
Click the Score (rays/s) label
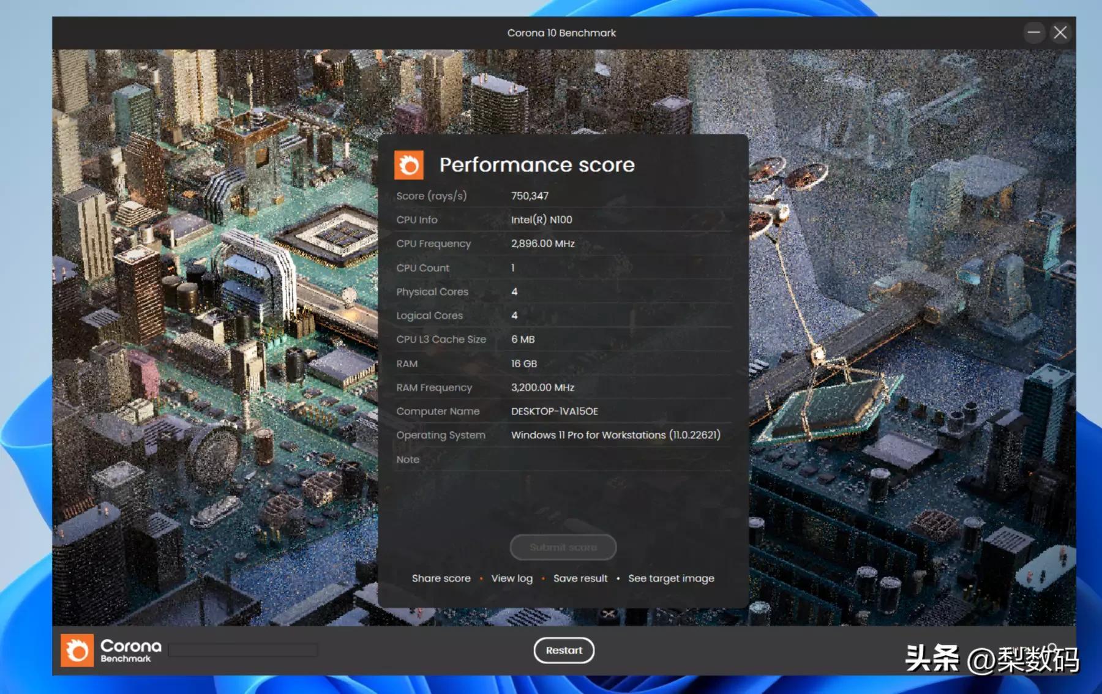[x=431, y=196]
